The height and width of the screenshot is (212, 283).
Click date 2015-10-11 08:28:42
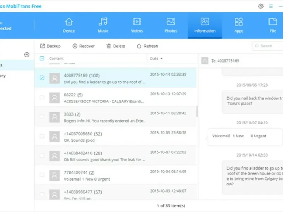pyautogui.click(x=168, y=113)
